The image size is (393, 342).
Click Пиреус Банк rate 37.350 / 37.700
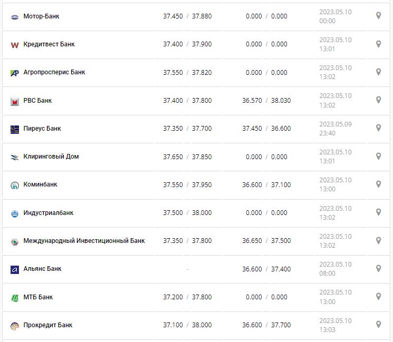(x=187, y=129)
